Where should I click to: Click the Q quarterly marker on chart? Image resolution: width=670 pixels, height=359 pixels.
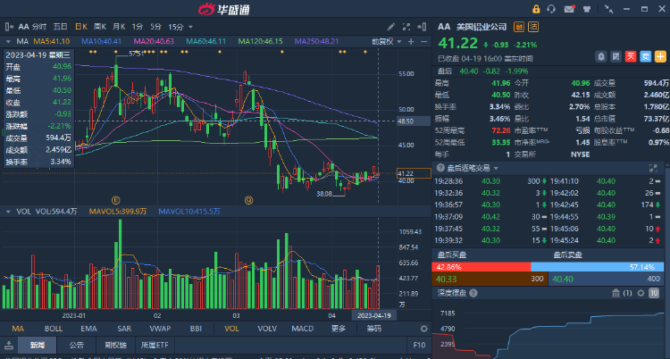click(x=248, y=199)
